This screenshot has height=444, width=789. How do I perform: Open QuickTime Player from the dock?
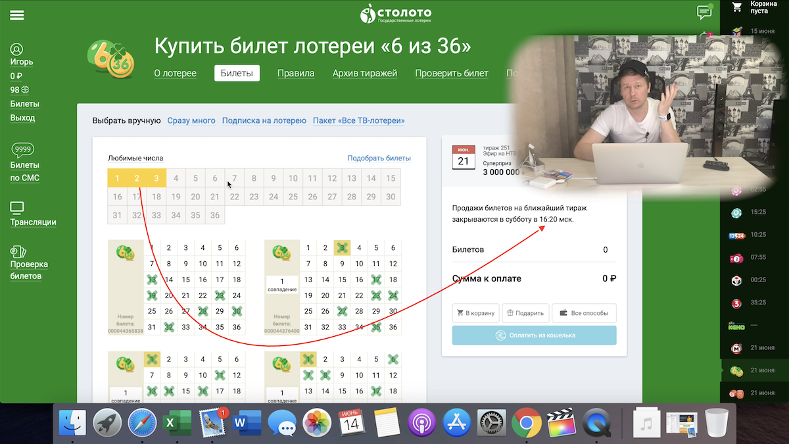click(596, 422)
